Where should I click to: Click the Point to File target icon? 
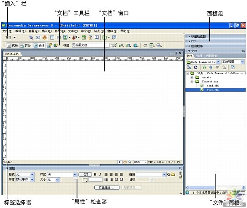169,174
